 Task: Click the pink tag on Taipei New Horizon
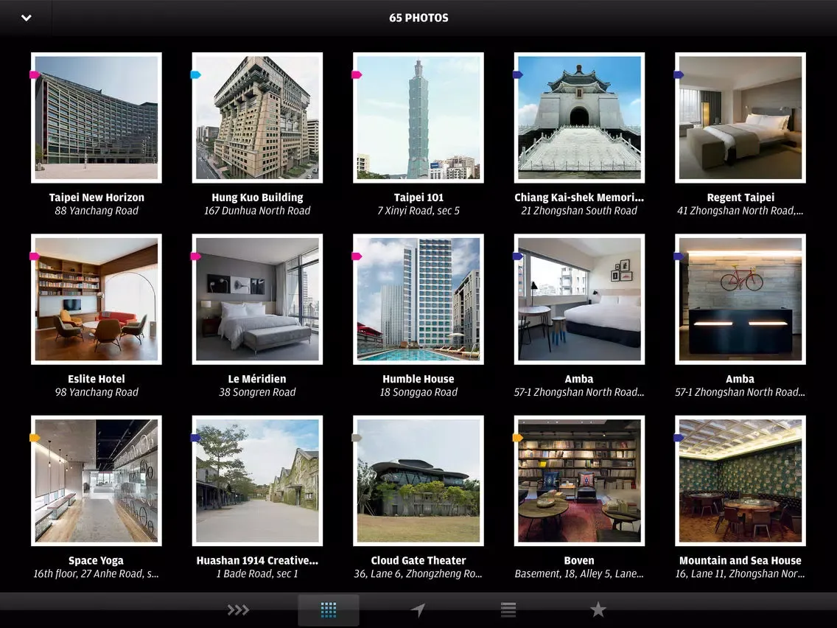35,74
